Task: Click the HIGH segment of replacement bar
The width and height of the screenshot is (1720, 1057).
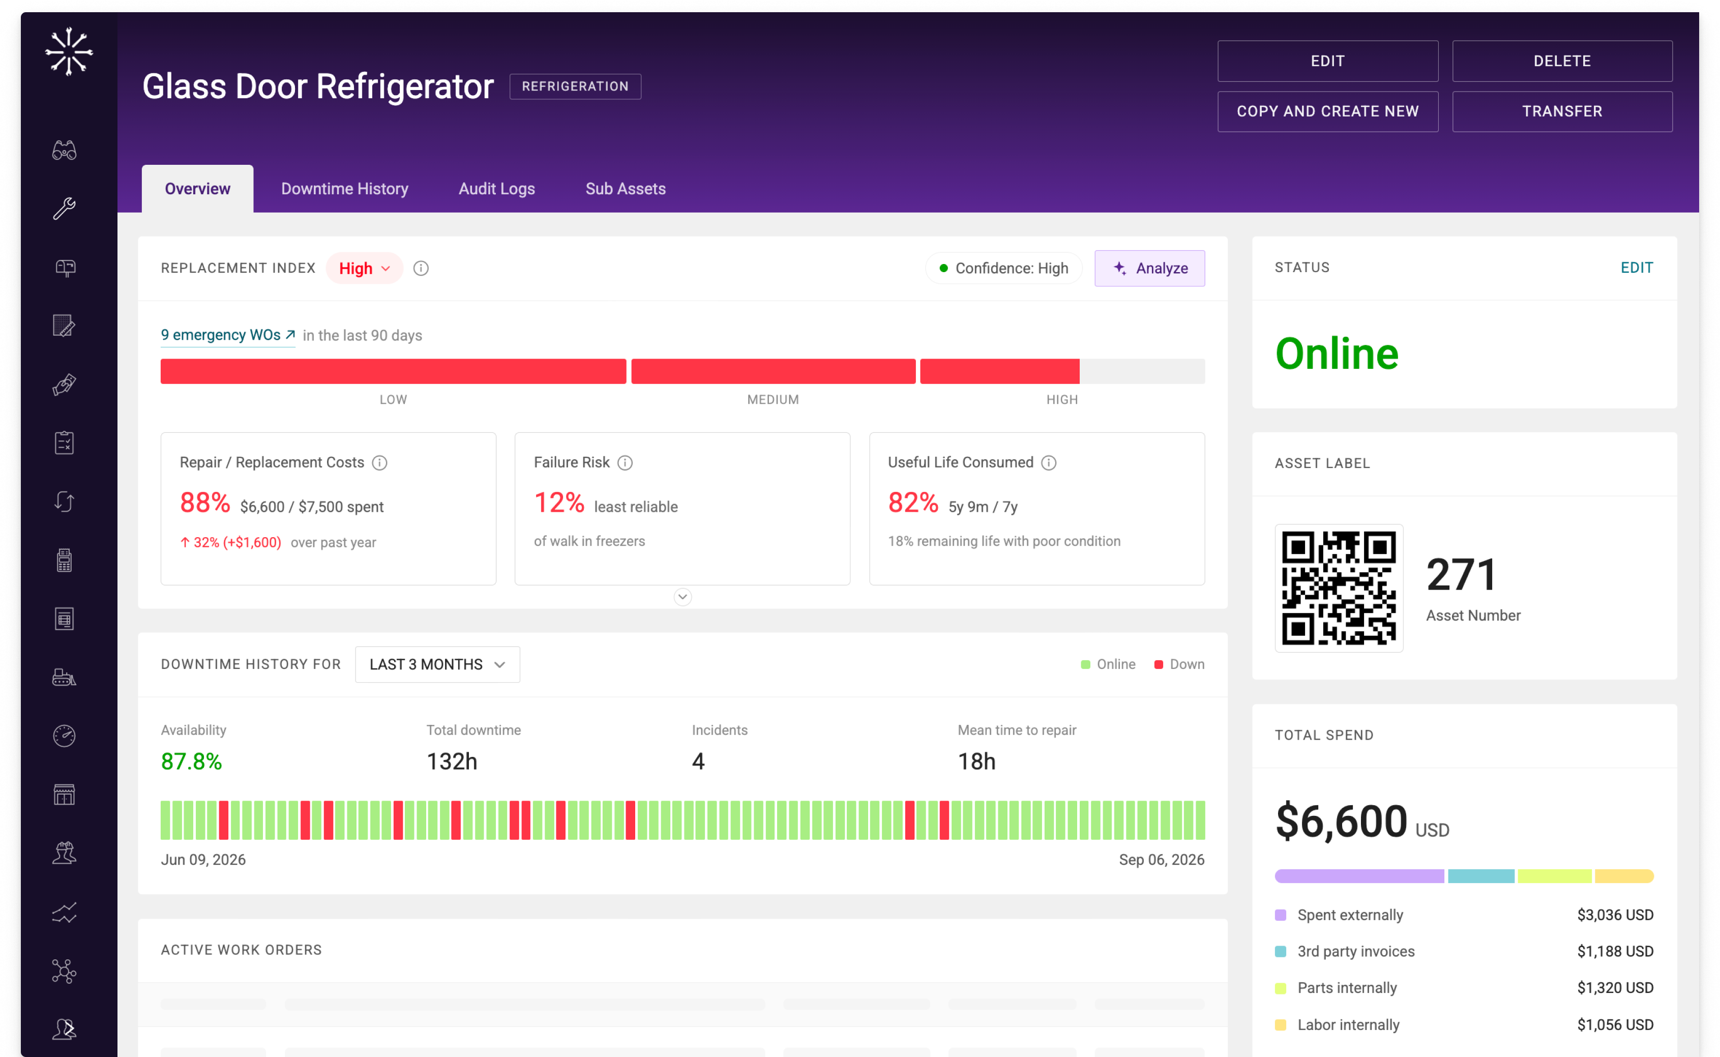Action: click(1062, 371)
